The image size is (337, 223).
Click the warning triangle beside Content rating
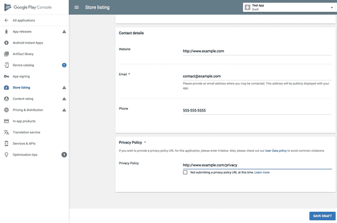coord(64,99)
